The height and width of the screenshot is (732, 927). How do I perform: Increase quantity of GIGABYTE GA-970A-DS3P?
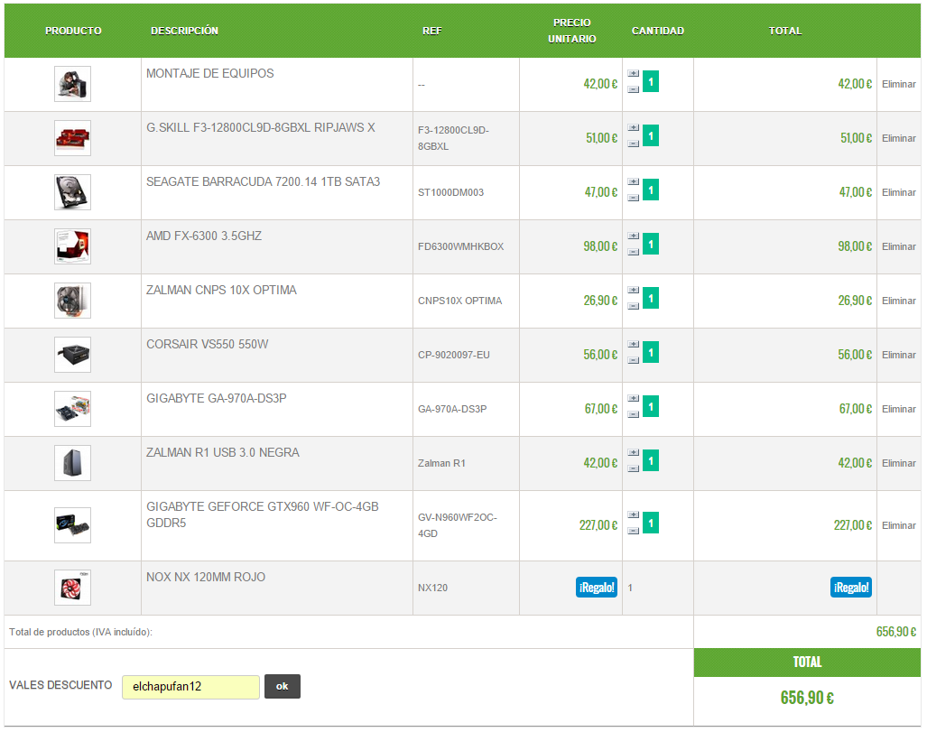click(633, 399)
